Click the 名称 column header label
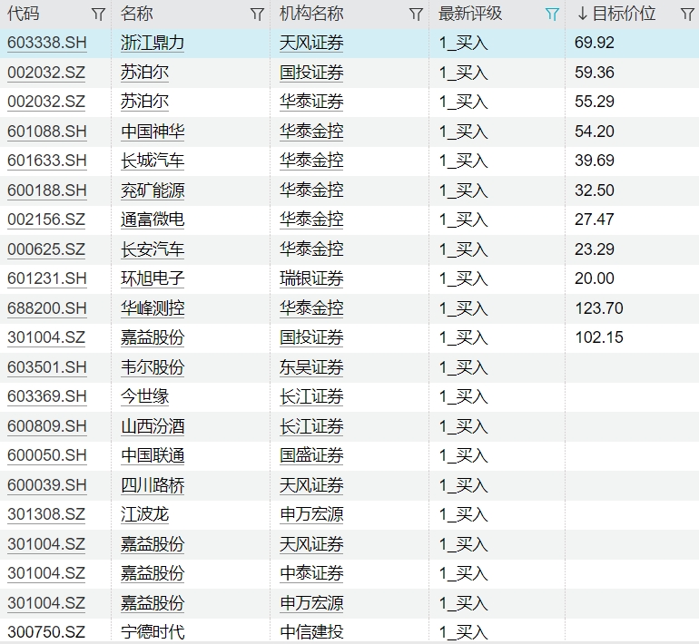The image size is (699, 644). click(x=137, y=14)
